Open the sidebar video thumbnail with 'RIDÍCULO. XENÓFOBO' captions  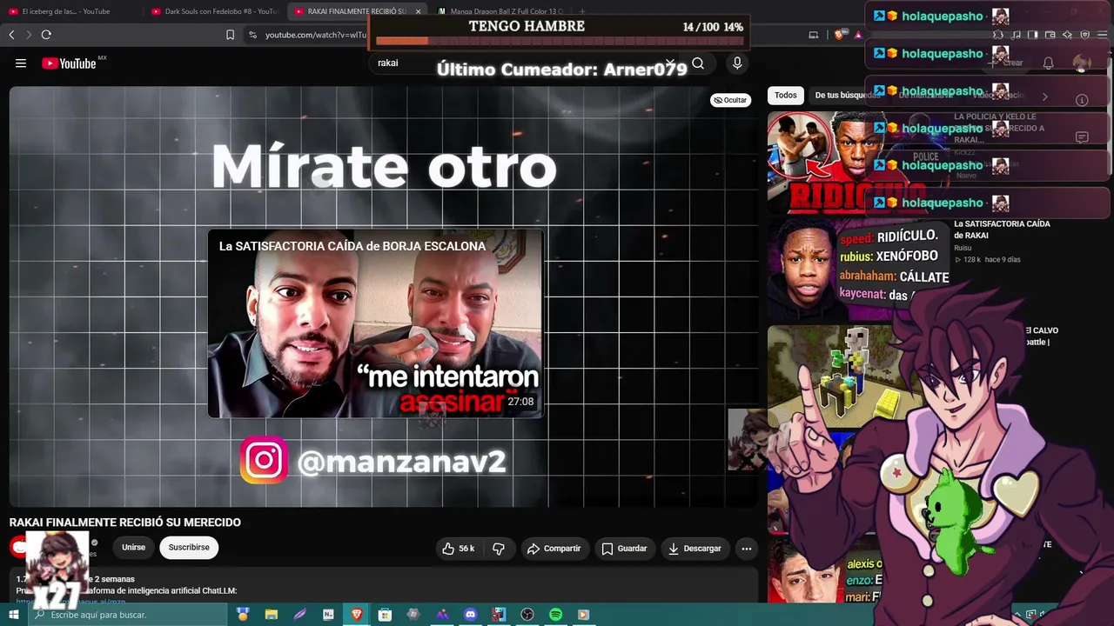[858, 270]
